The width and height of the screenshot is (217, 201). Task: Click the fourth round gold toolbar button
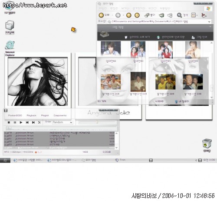click(x=137, y=15)
